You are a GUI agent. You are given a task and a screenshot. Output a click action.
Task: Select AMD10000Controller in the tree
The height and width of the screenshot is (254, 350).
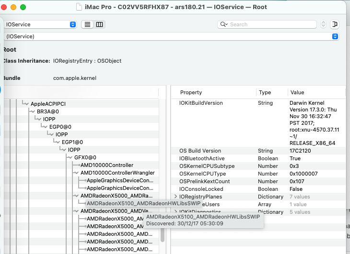pyautogui.click(x=107, y=165)
